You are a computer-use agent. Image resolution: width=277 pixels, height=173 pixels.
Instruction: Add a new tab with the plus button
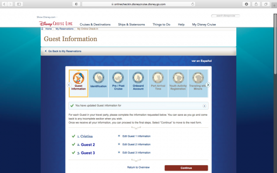(274, 6)
